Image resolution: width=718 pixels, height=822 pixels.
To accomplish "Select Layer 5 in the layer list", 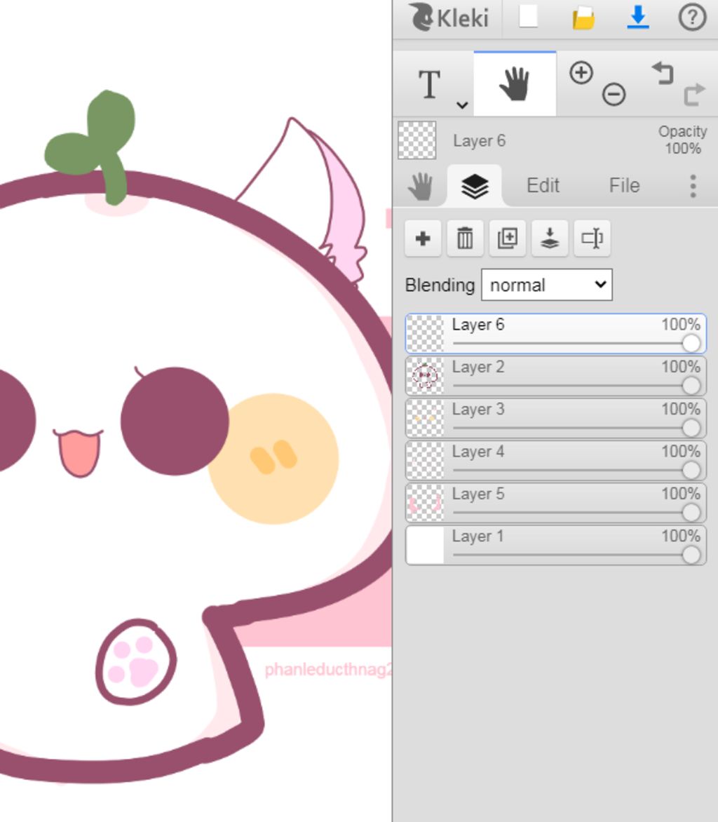I will coord(556,504).
